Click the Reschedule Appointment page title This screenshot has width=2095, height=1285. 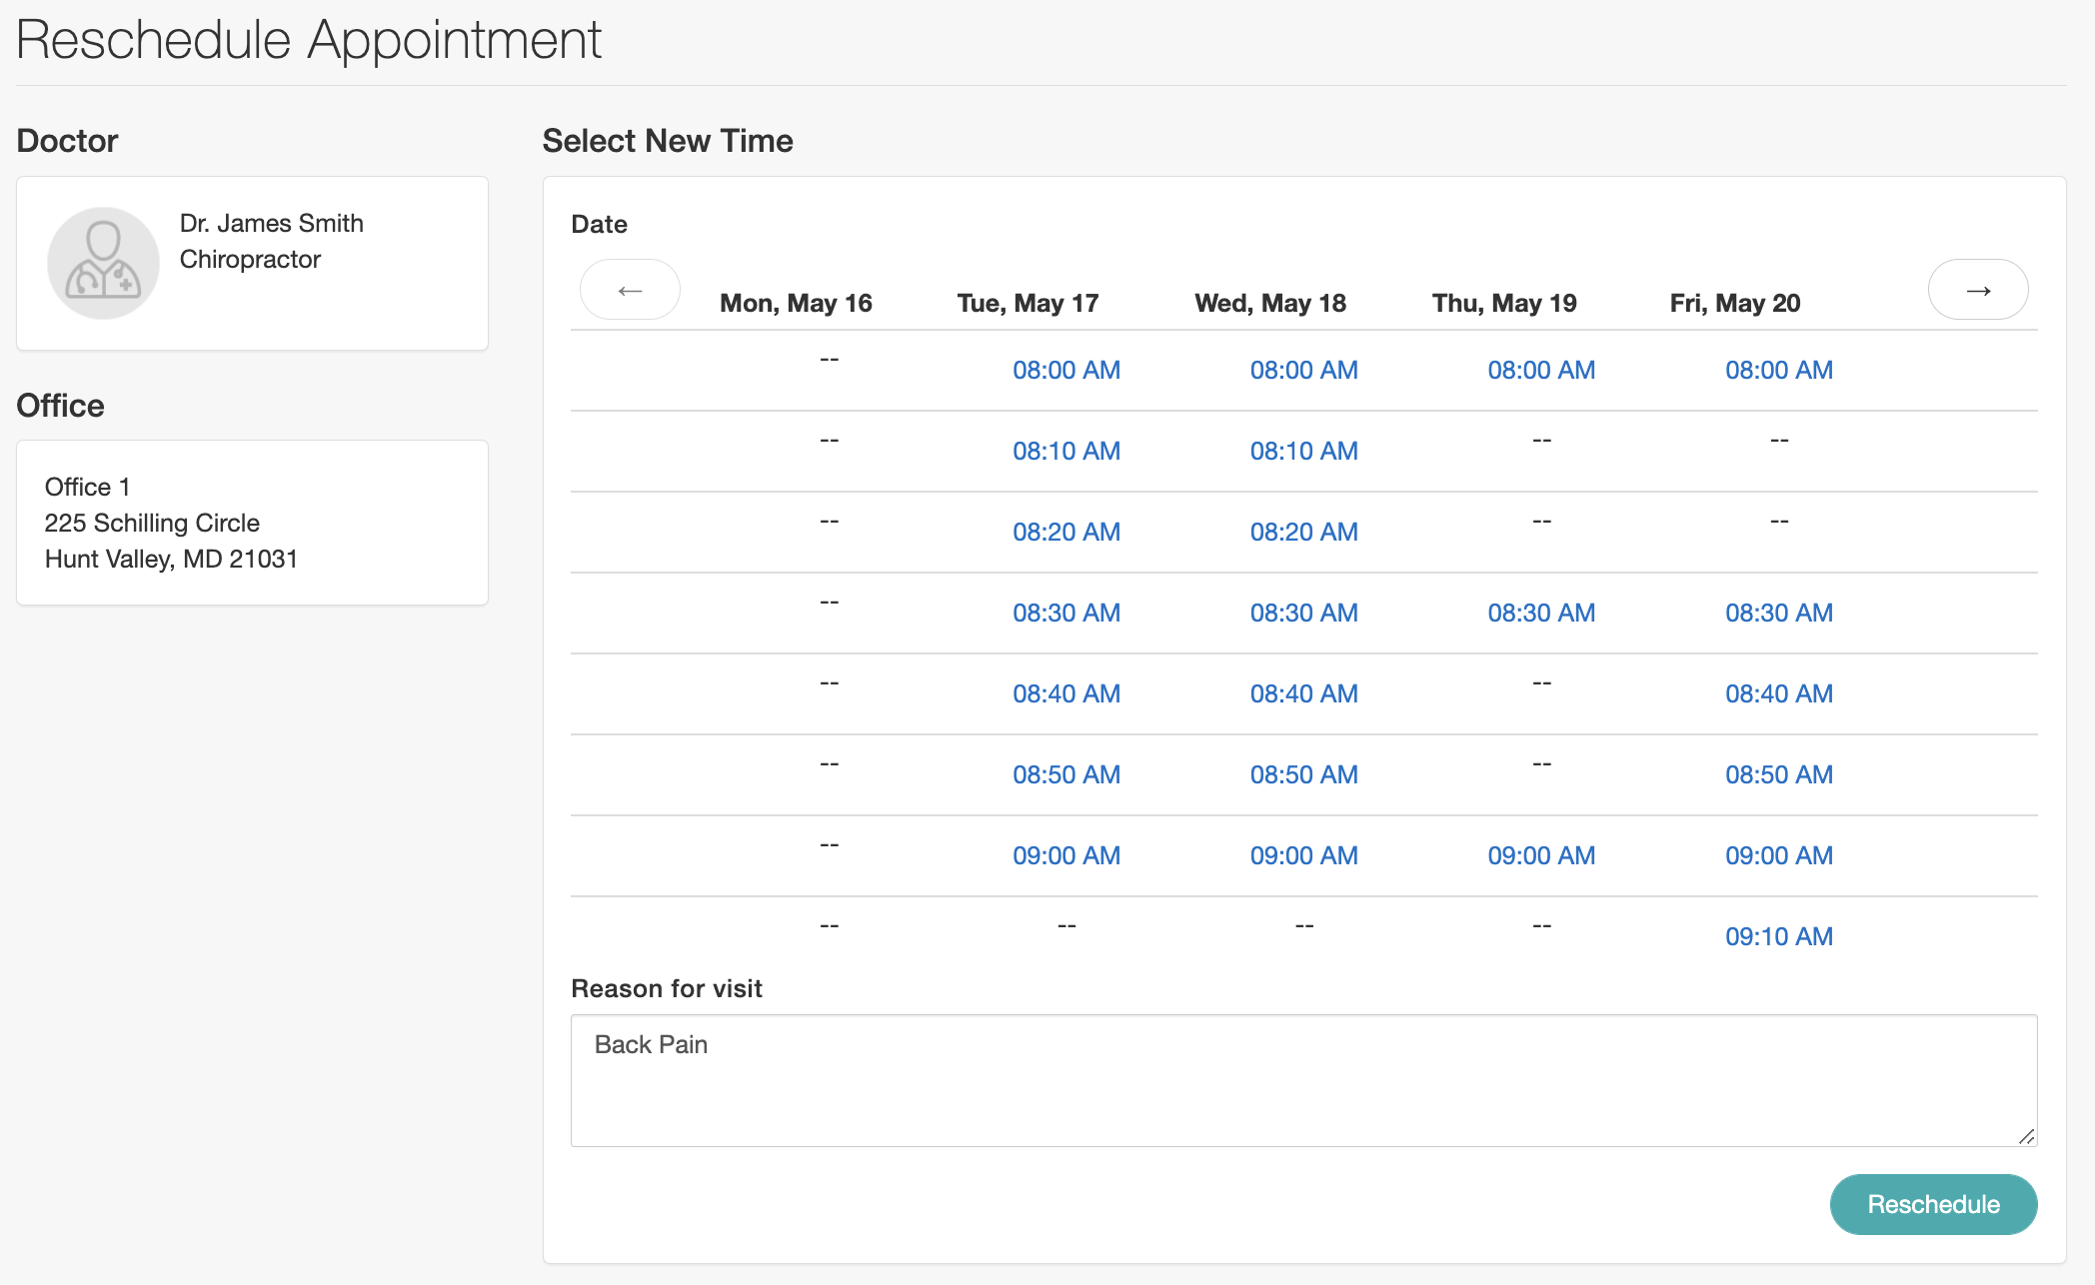[309, 40]
